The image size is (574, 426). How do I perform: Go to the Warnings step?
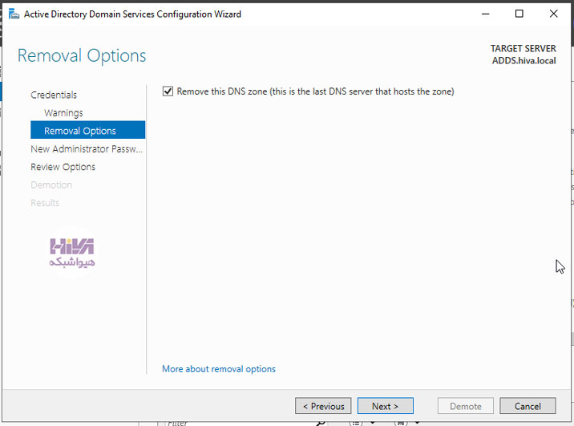coord(63,113)
